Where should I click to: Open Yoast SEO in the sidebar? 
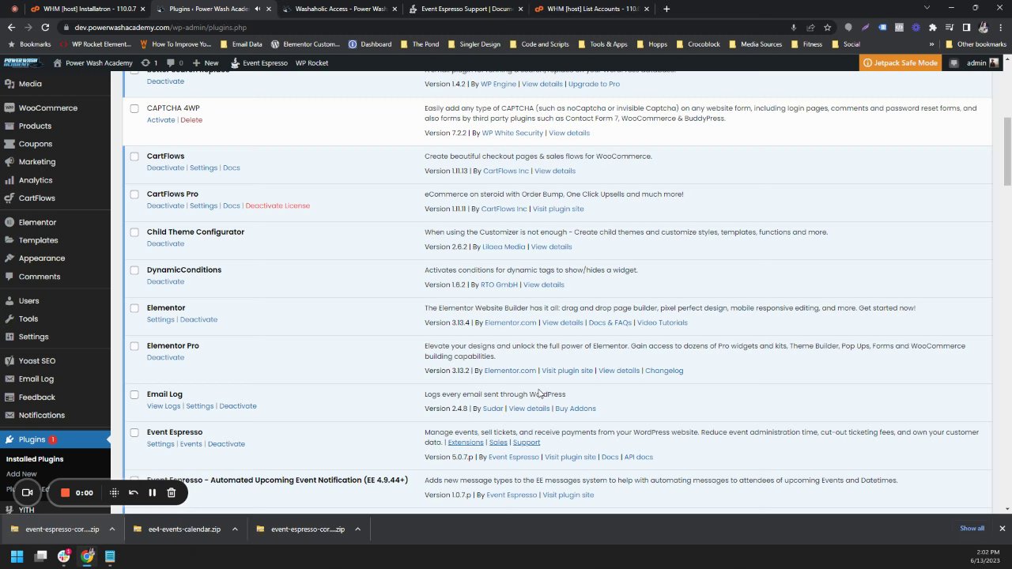[37, 361]
